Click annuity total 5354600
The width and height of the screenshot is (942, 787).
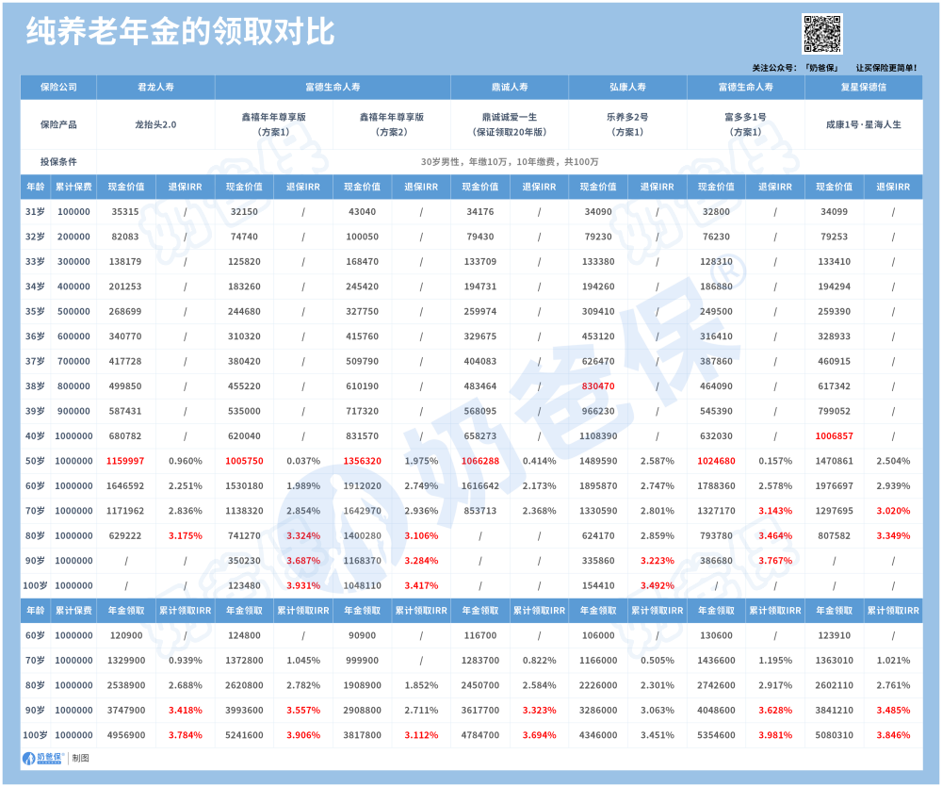pos(716,735)
